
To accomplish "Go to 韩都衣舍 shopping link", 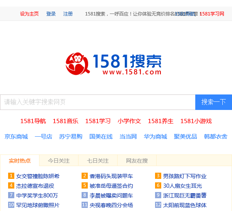I will click(216, 136).
